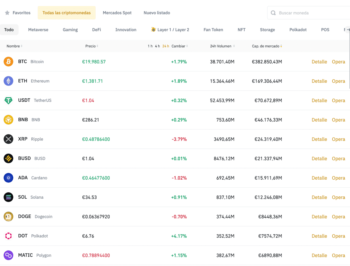Click the Buscar moneda search field
The image size is (350, 266).
[309, 13]
